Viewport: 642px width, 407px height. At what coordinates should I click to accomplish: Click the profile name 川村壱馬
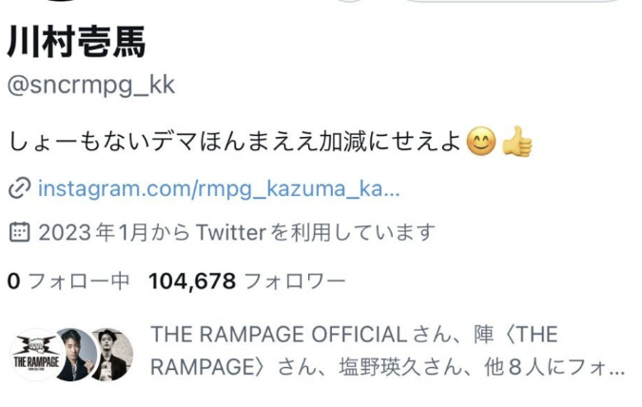[77, 42]
